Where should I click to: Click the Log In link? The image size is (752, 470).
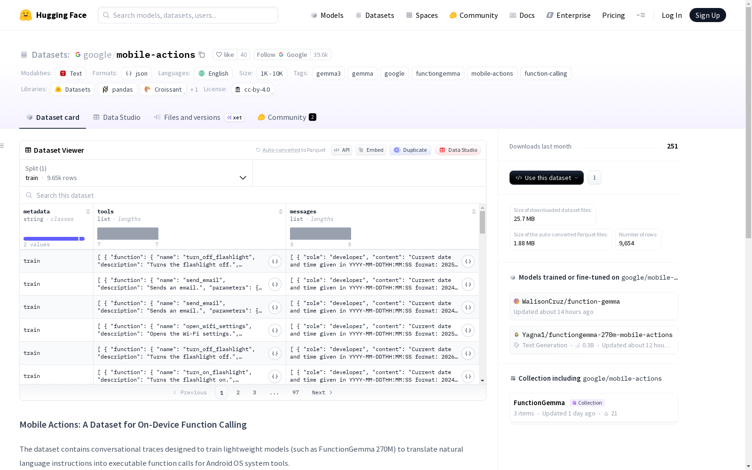tap(672, 15)
